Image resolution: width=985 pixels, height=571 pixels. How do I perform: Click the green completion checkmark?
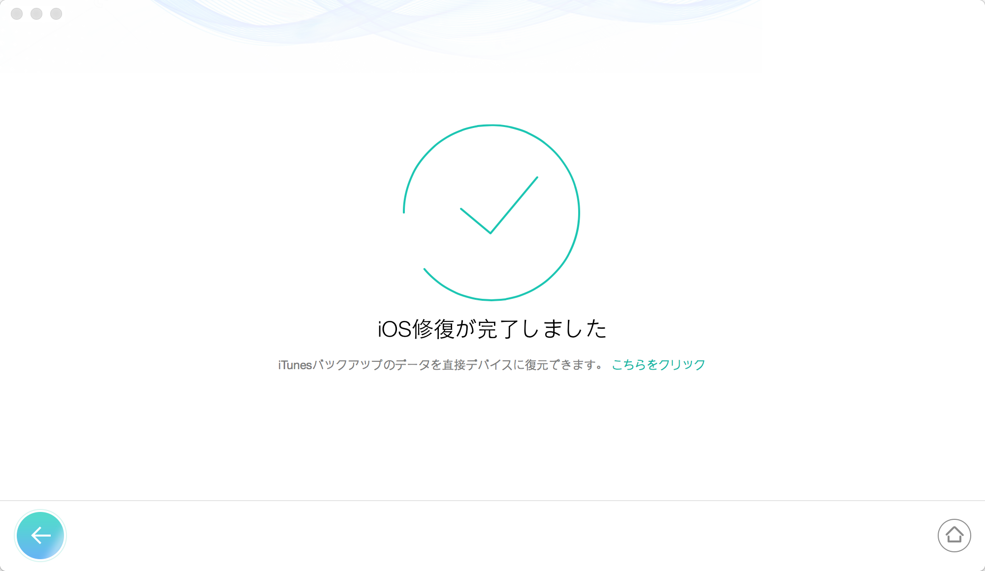click(499, 205)
